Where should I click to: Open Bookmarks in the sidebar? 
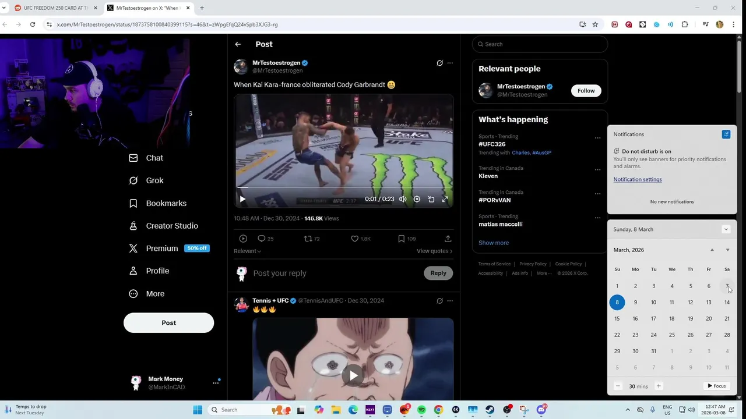[158, 203]
